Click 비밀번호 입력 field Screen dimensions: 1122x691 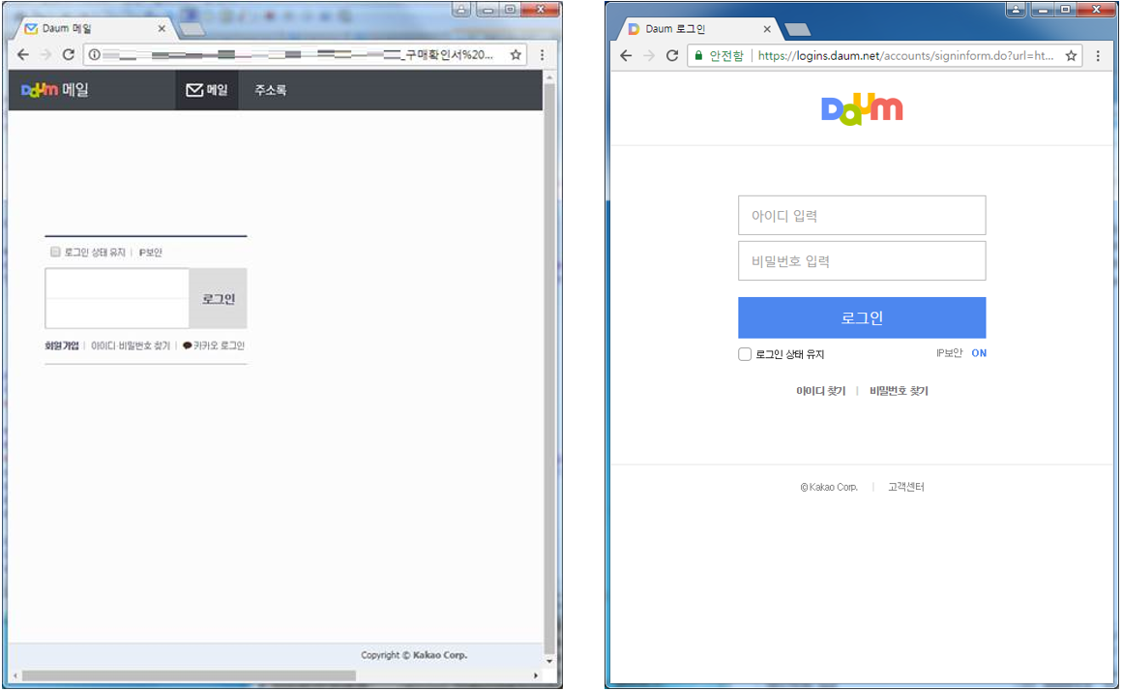coord(862,260)
